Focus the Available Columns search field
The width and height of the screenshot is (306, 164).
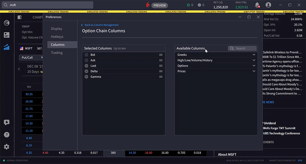pyautogui.click(x=242, y=48)
